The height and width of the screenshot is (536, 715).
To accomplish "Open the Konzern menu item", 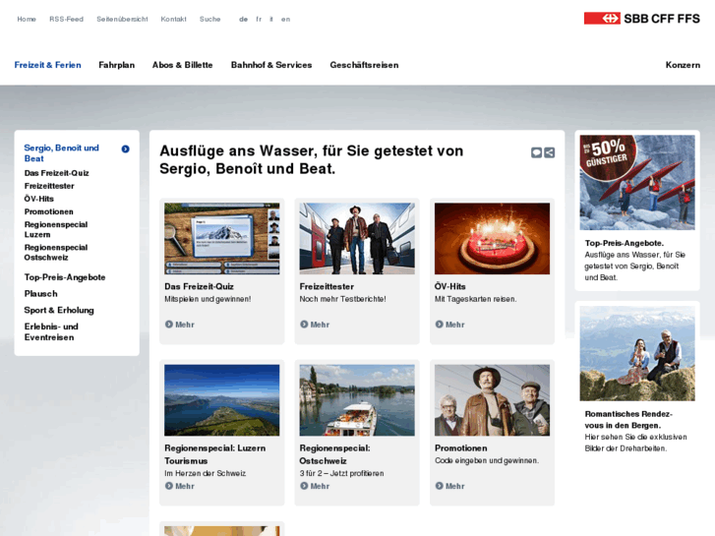I will [683, 65].
